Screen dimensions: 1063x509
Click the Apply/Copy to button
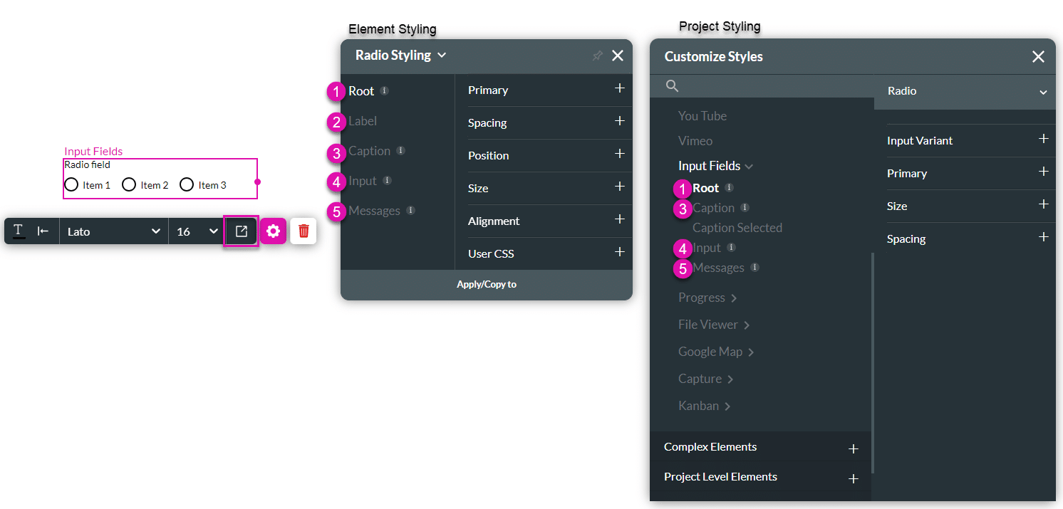coord(487,284)
